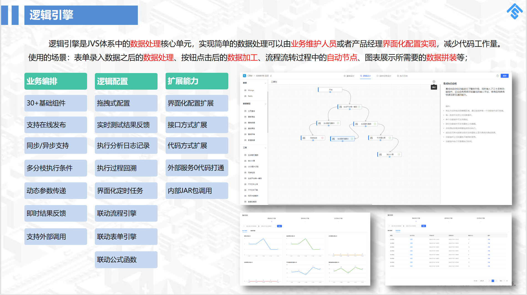The height and width of the screenshot is (295, 527).
Task: Switch to the 逻辑设计 tab
Action: click(x=365, y=76)
